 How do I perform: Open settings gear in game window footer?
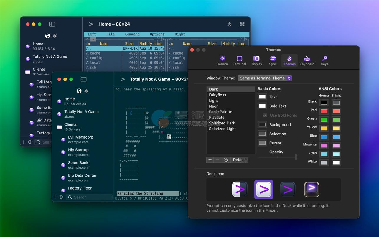click(x=61, y=197)
